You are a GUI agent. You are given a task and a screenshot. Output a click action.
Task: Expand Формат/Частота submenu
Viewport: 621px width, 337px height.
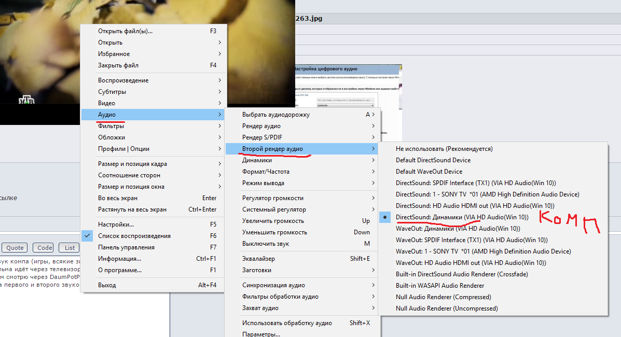[302, 172]
